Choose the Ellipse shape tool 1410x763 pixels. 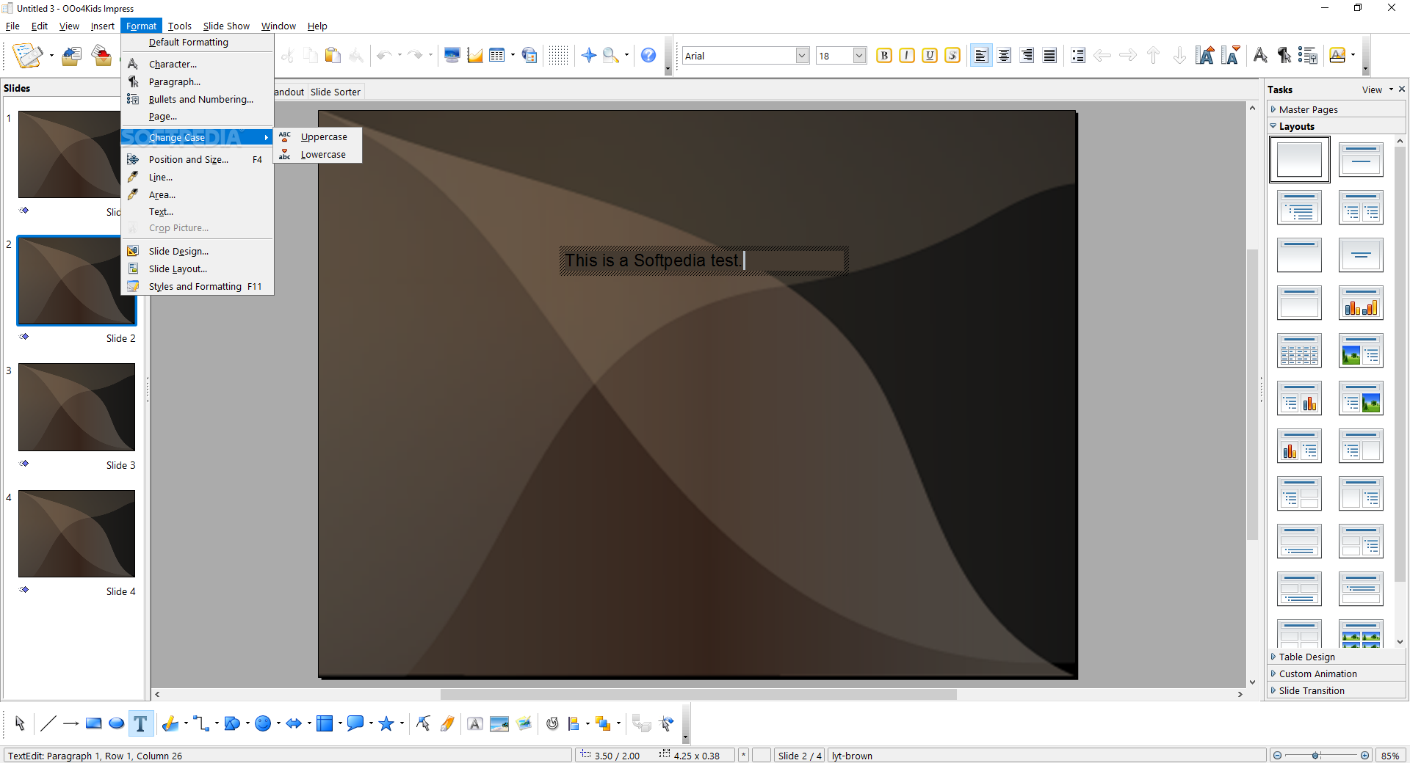pyautogui.click(x=116, y=723)
